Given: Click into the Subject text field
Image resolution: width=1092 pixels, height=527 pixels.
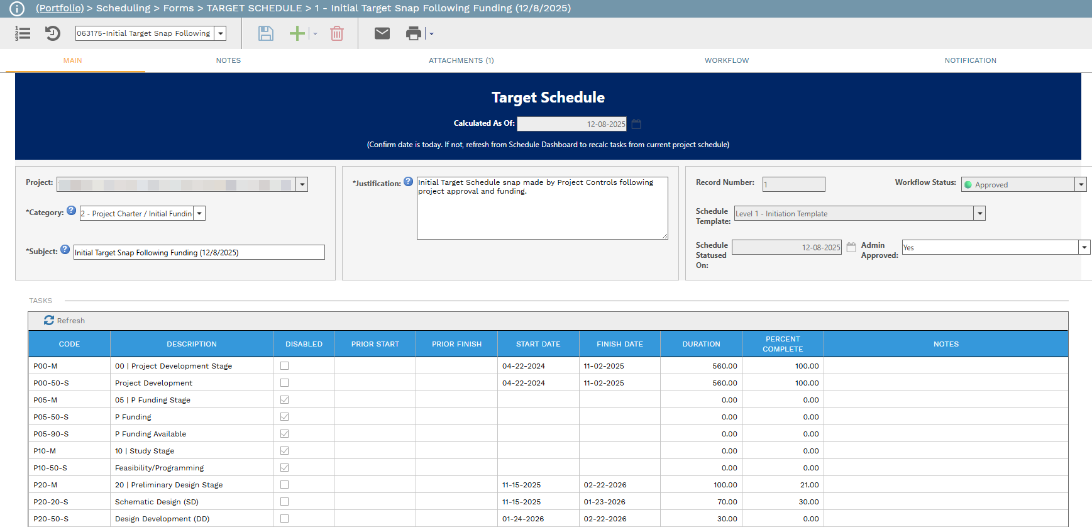Looking at the screenshot, I should [199, 252].
